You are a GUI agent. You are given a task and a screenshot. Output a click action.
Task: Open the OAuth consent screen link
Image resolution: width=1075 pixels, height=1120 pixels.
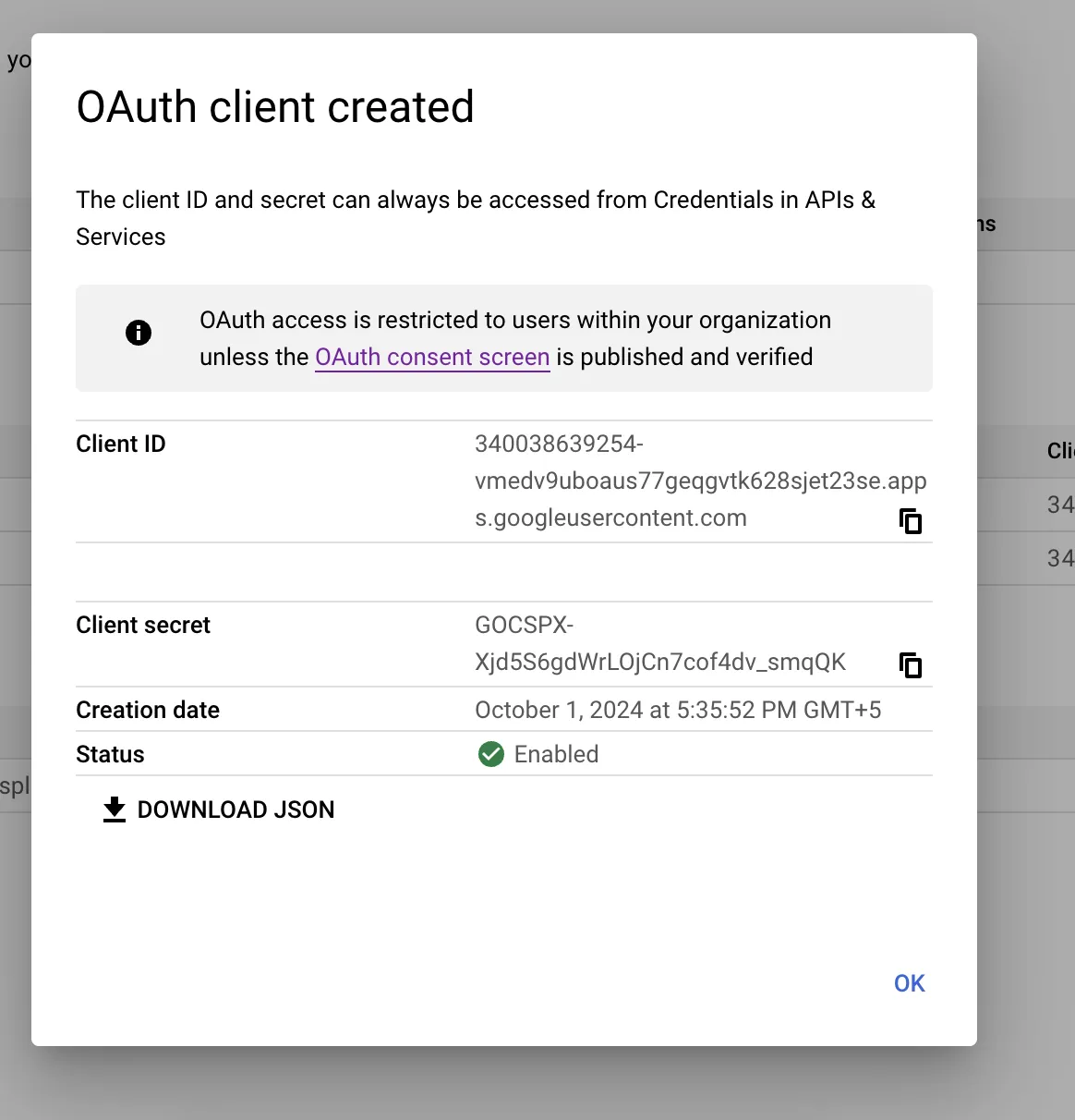coord(432,357)
